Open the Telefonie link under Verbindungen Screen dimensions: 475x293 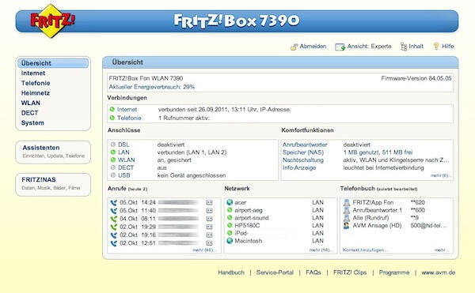129,118
